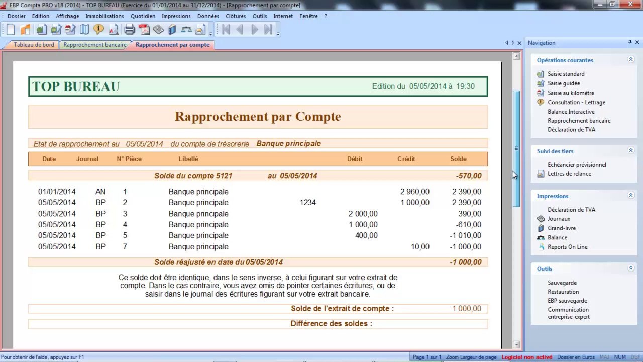
Task: Click the scroll-down arrow of the report
Action: [516, 344]
